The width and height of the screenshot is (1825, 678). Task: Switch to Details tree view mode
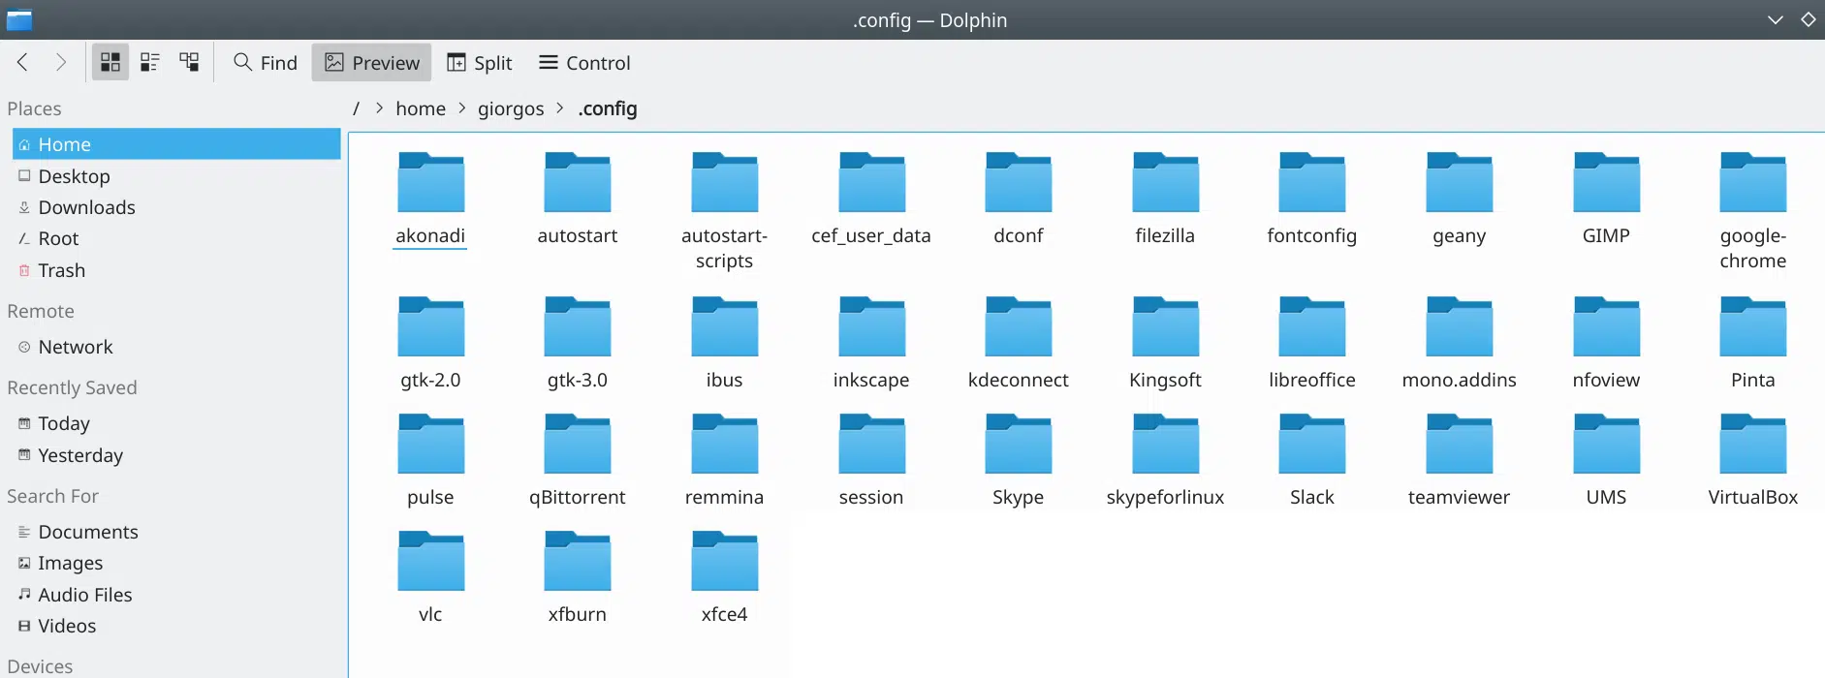(189, 62)
